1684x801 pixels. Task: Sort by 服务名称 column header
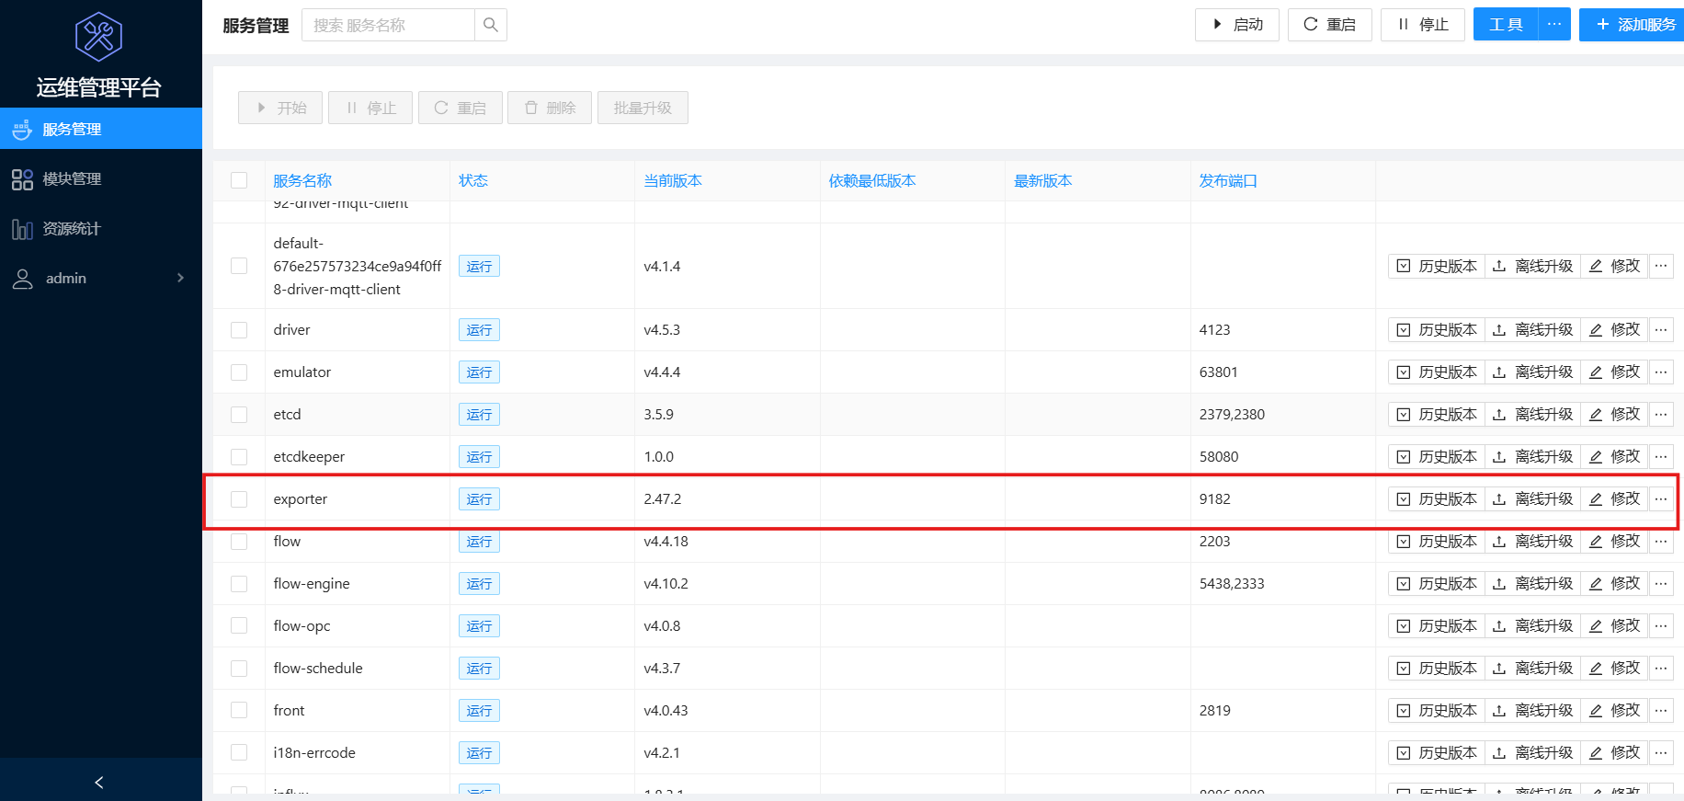(x=302, y=180)
